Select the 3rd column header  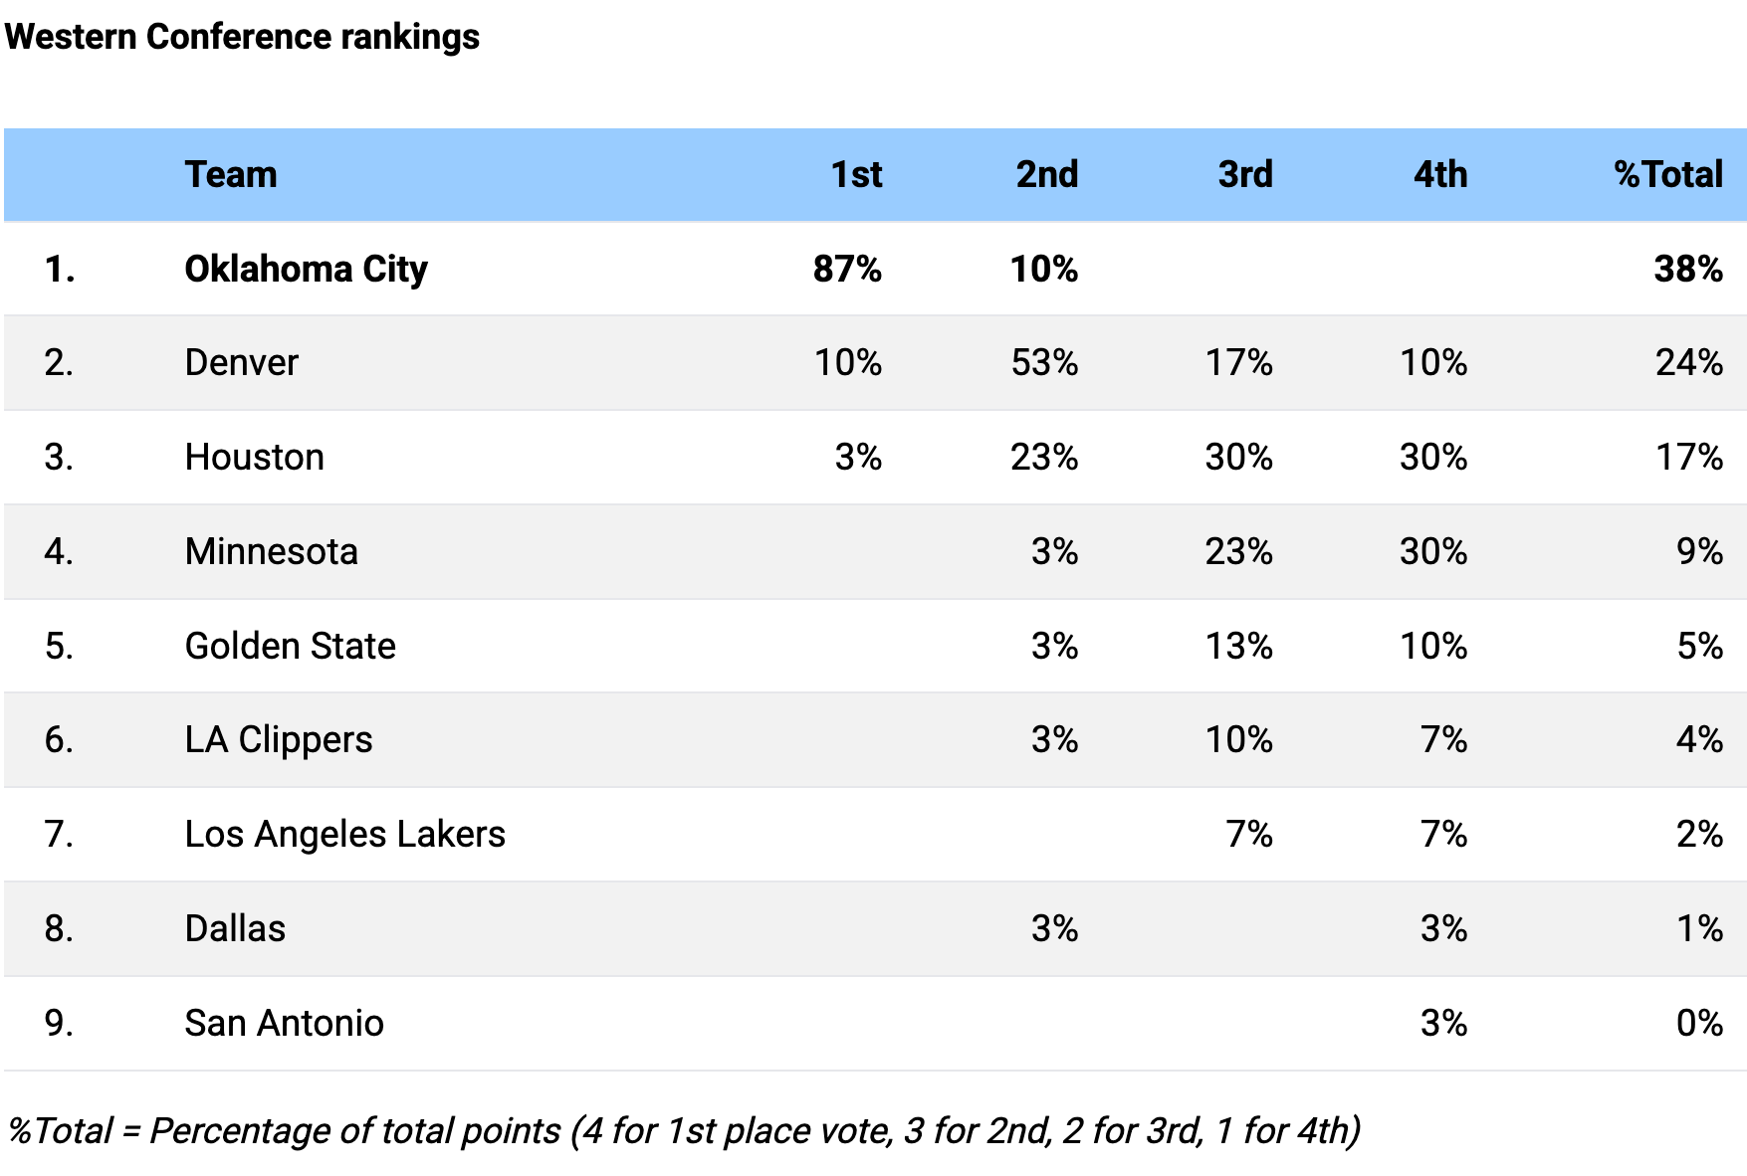(1244, 174)
